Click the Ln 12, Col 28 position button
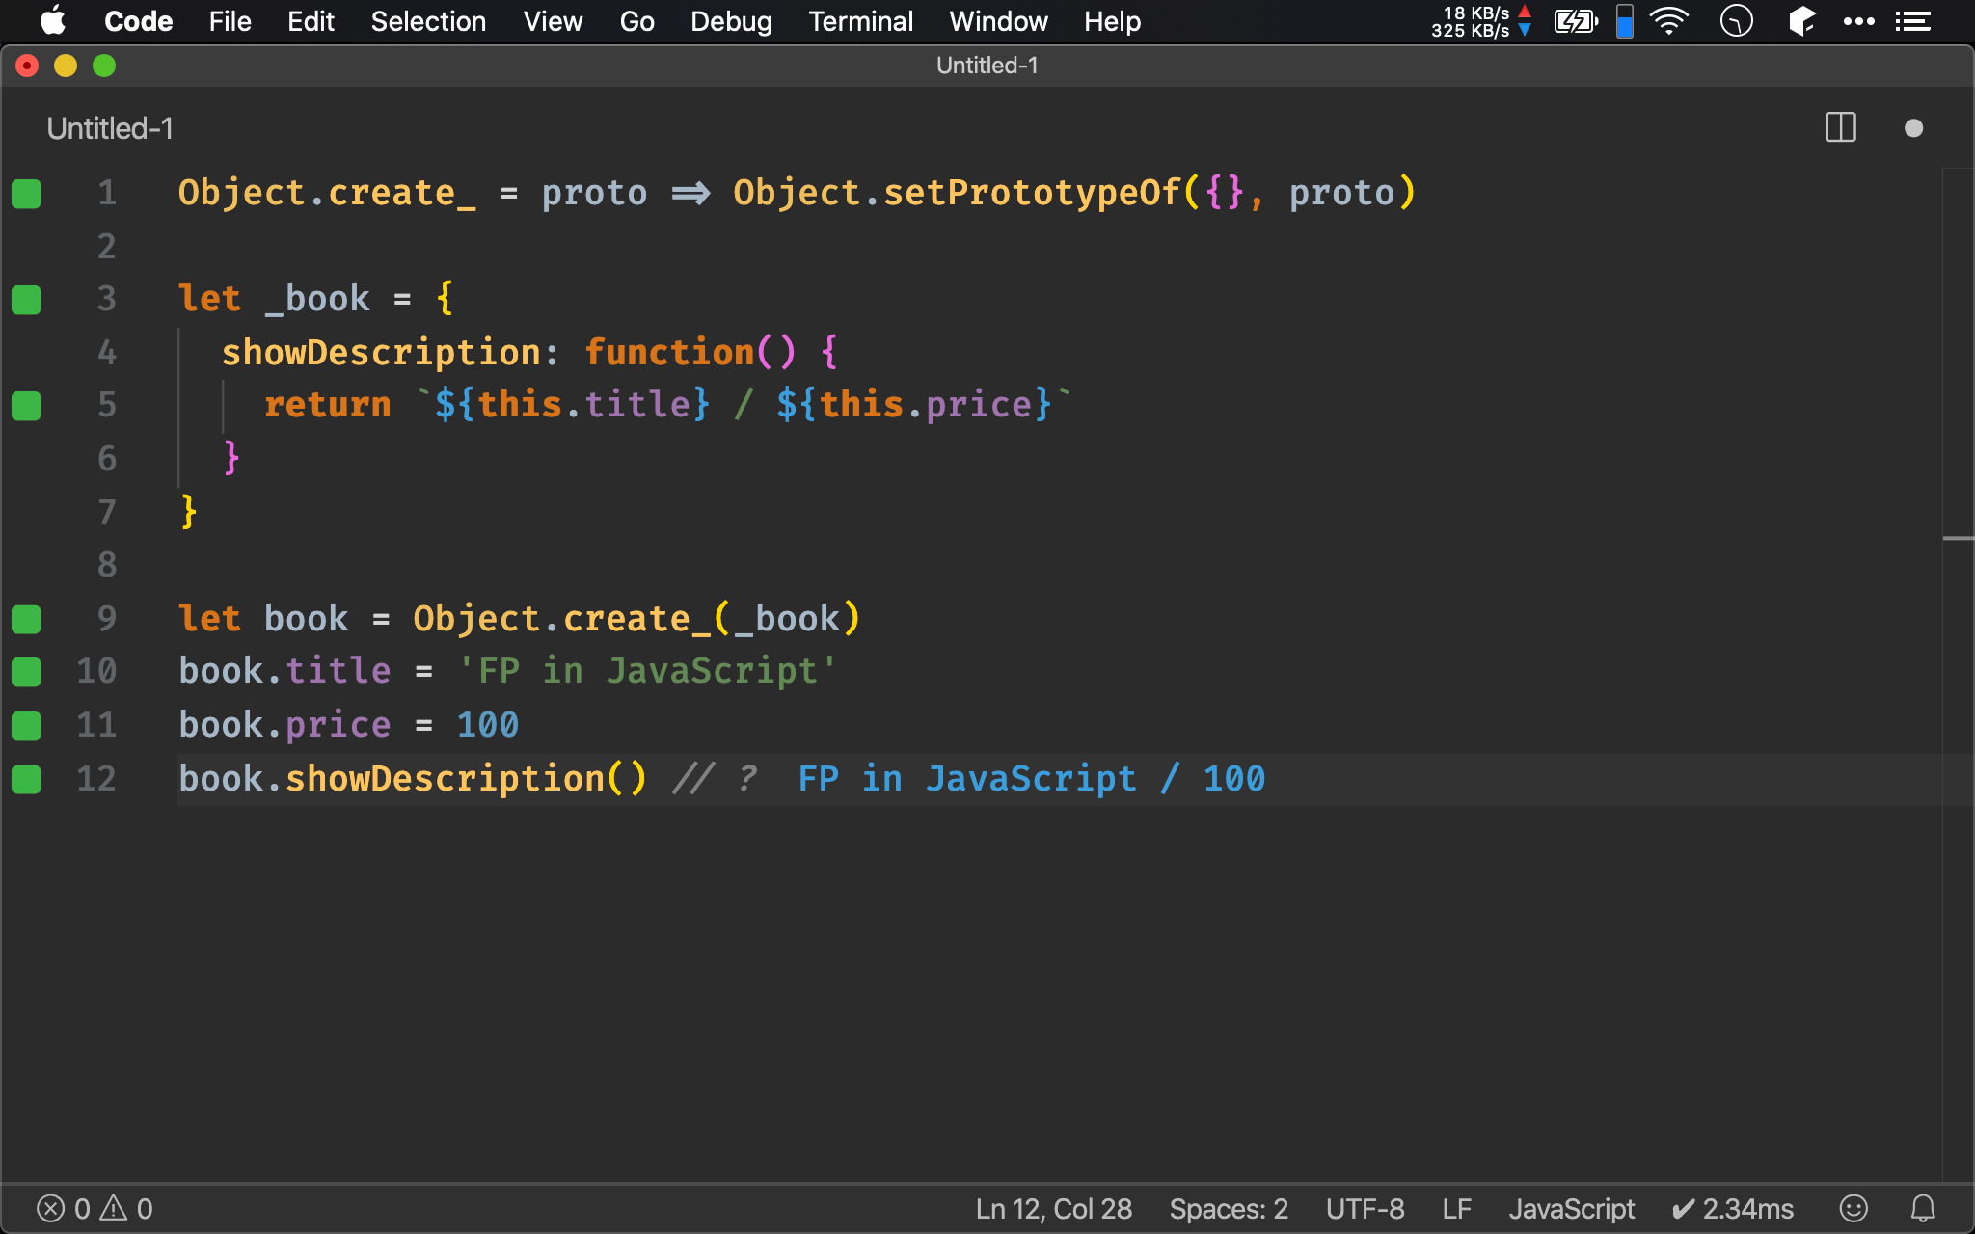This screenshot has width=1975, height=1234. (x=1053, y=1208)
